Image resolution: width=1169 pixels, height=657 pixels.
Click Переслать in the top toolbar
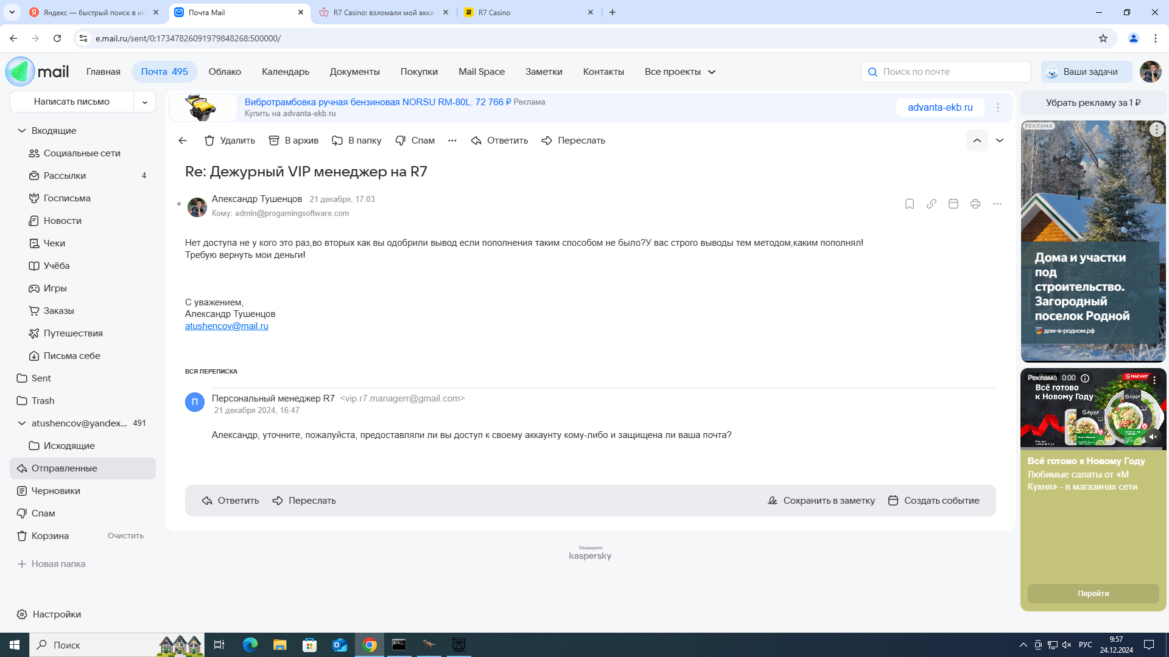(x=573, y=141)
